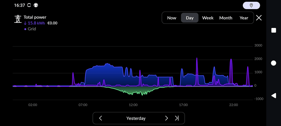Tap the Total power title
Viewport: 281px width, 126px height.
pos(35,17)
